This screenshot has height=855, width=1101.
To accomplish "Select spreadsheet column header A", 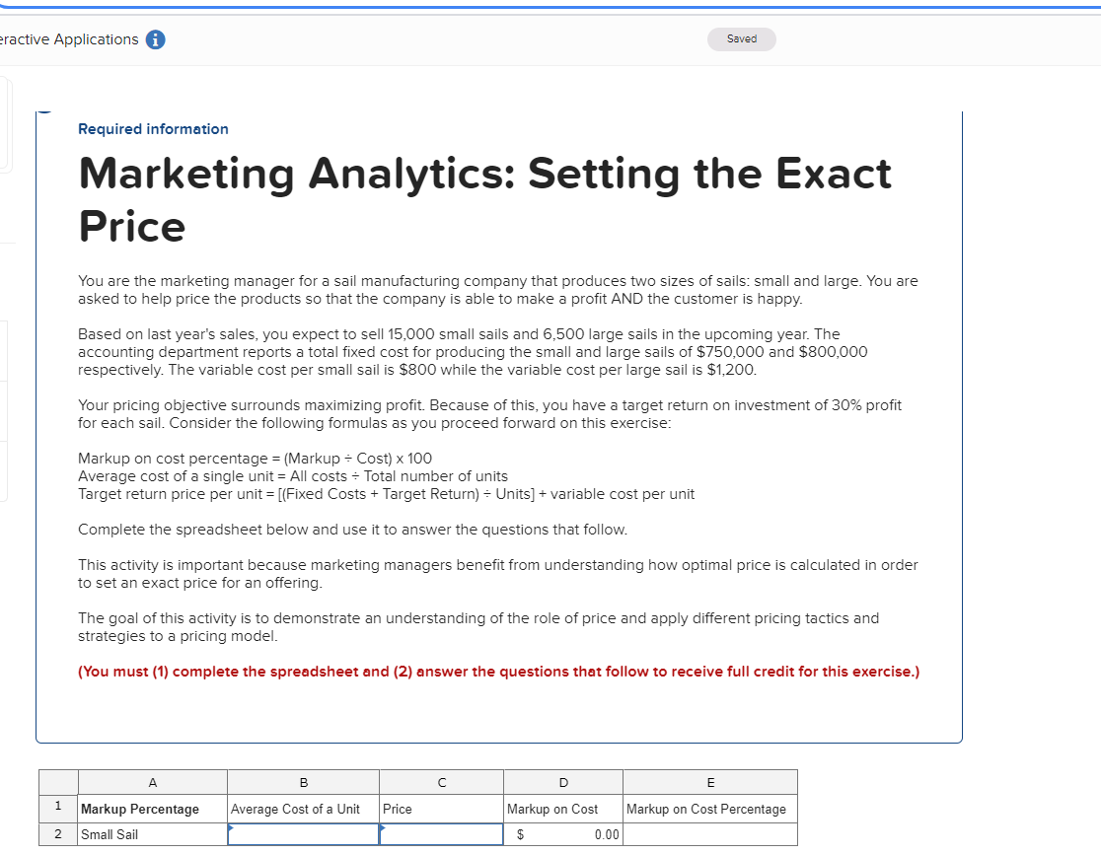I will click(x=152, y=782).
